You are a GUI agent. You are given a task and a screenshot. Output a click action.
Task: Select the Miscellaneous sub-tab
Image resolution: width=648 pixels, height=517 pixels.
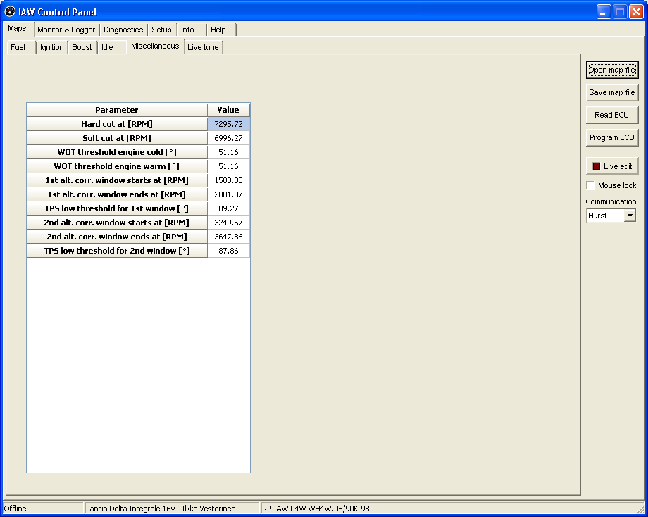155,46
